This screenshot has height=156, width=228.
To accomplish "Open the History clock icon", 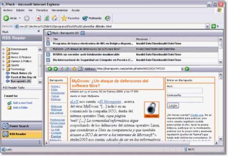I will point(107,18).
